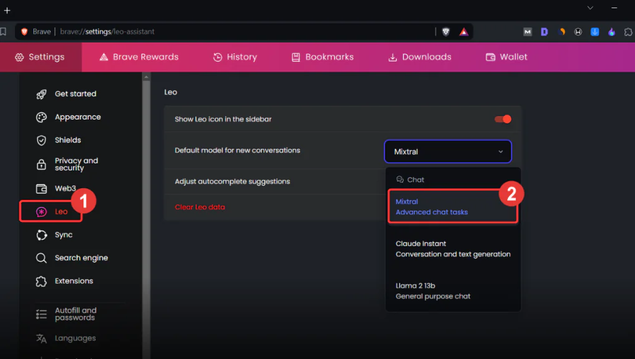Open the Default model dropdown showing Mixtral
Screen dimensions: 635x359
tap(448, 151)
